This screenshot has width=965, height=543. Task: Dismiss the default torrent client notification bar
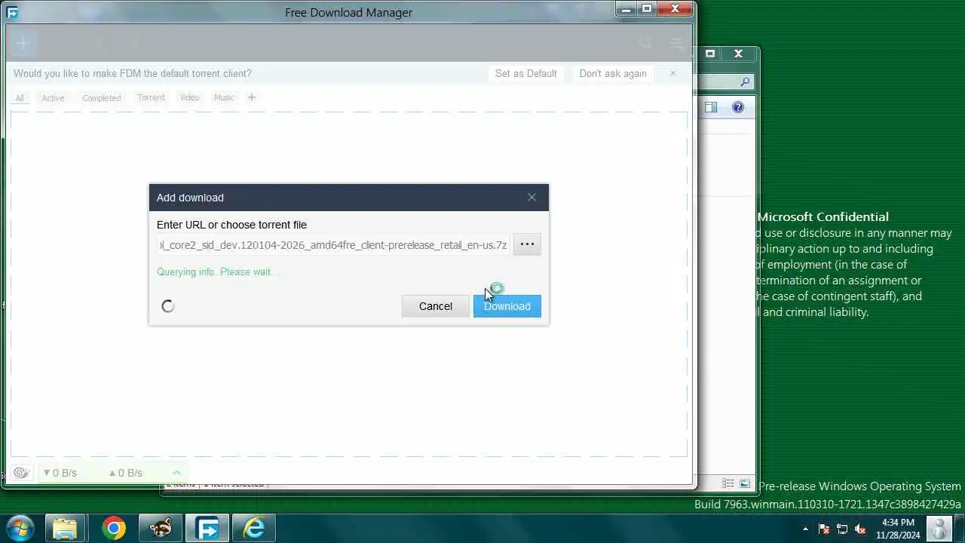click(x=672, y=73)
